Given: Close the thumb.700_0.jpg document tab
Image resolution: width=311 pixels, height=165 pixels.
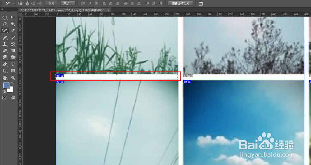Looking at the screenshot, I should click(108, 10).
